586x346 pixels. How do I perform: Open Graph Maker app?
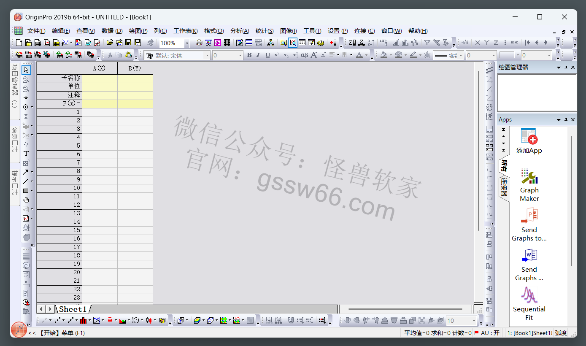(529, 186)
